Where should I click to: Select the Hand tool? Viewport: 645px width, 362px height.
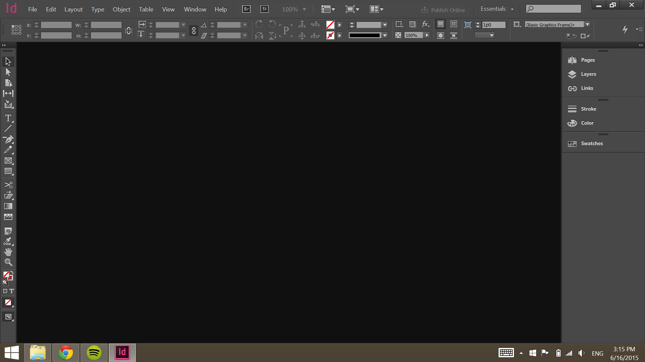(x=8, y=252)
